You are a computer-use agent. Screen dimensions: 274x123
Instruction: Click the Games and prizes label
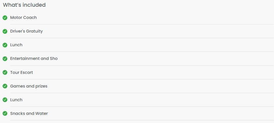(29, 86)
